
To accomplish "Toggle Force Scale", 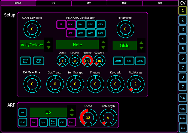I will coord(38,61).
